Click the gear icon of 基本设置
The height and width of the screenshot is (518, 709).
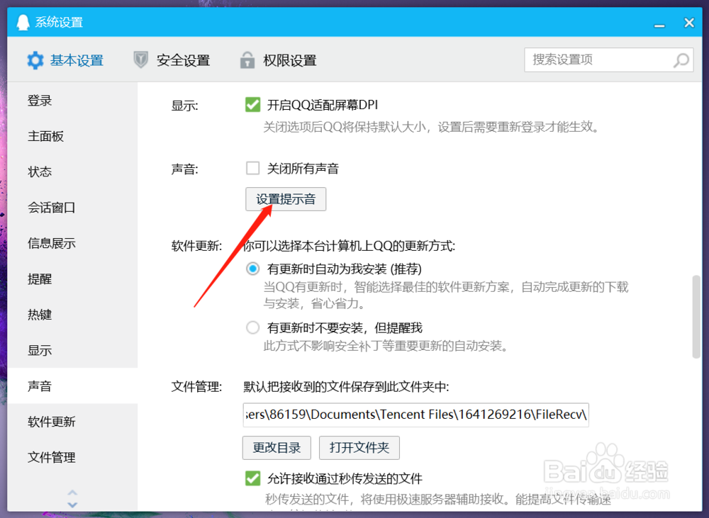(35, 60)
